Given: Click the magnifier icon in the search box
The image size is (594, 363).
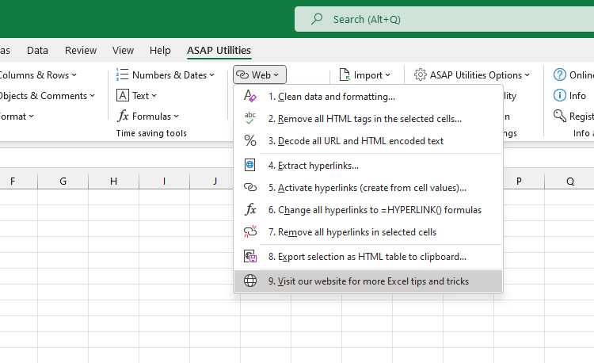Looking at the screenshot, I should click(317, 19).
